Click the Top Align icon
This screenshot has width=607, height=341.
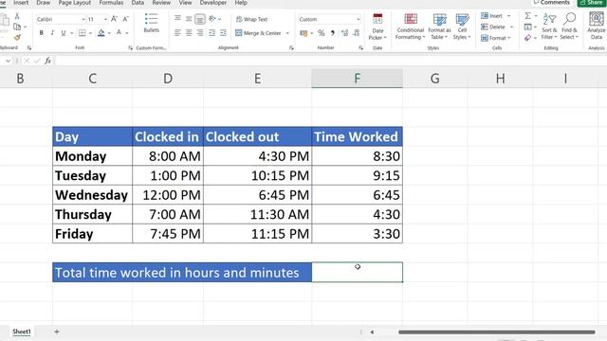[177, 19]
